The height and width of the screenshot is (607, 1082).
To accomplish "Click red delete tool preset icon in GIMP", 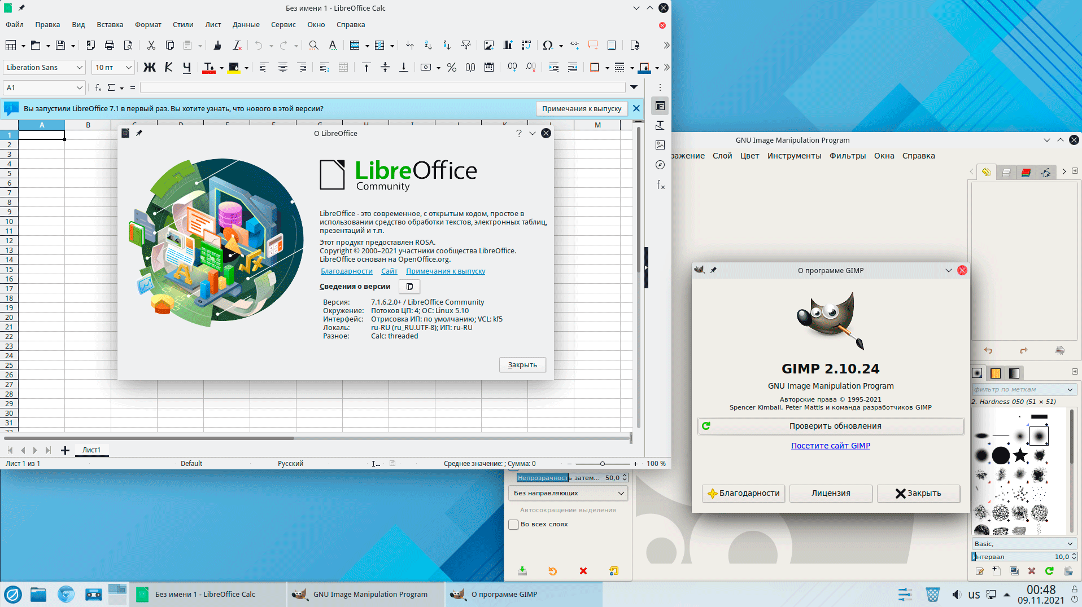I will tap(583, 571).
